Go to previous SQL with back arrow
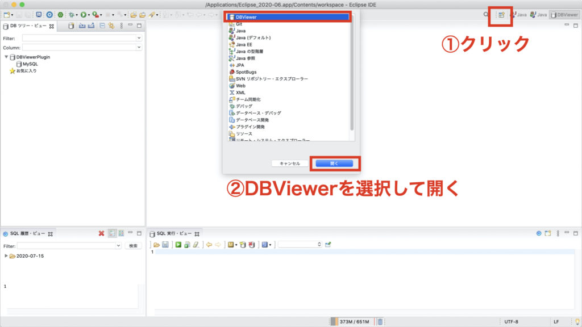This screenshot has width=582, height=327. click(x=209, y=245)
